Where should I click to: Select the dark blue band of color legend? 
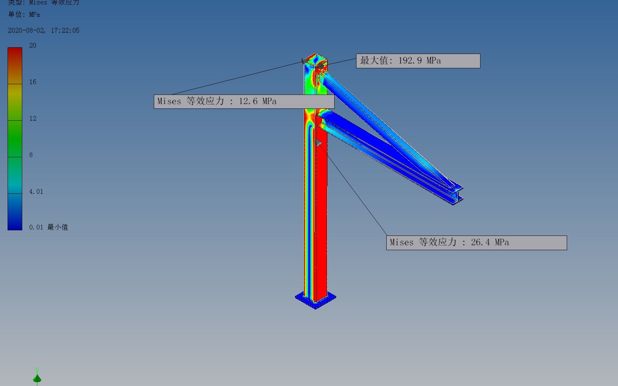pos(15,212)
